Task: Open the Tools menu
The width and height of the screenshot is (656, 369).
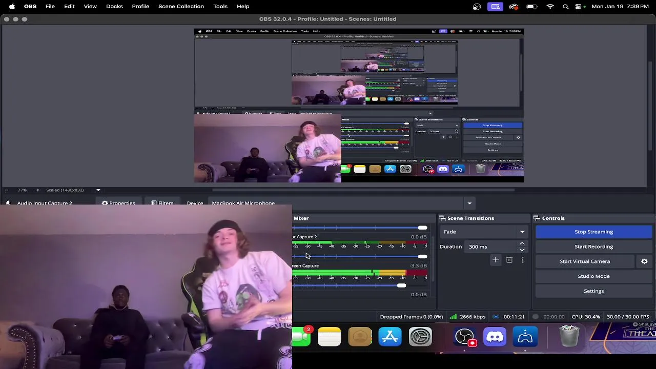Action: 220,6
